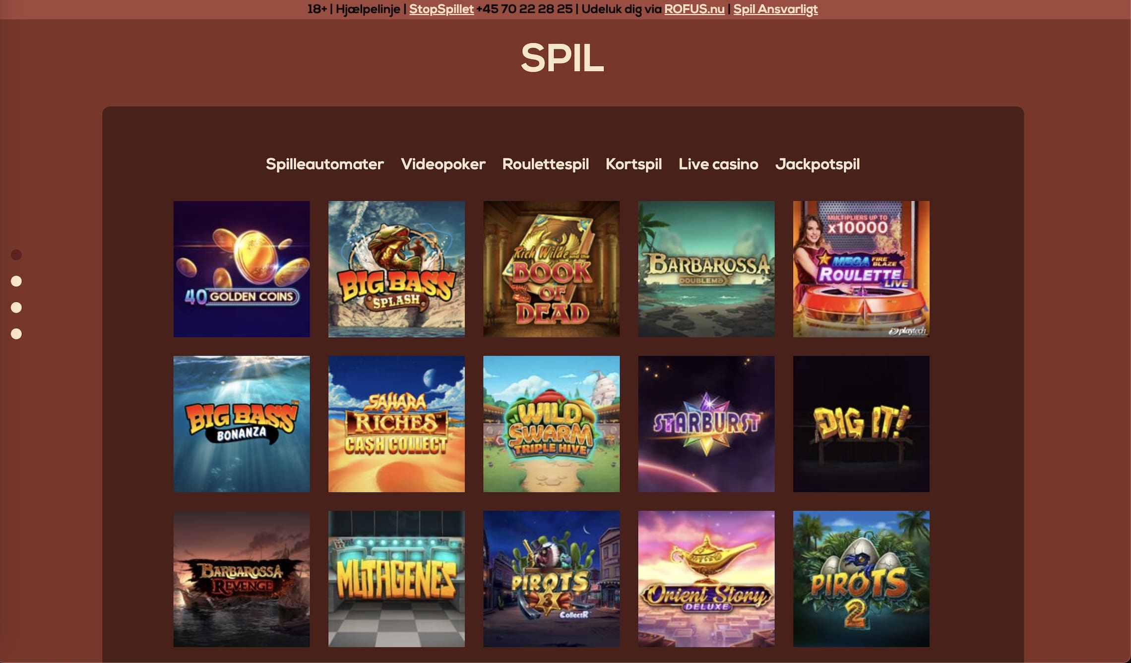Switch to Videopoker category

click(443, 164)
